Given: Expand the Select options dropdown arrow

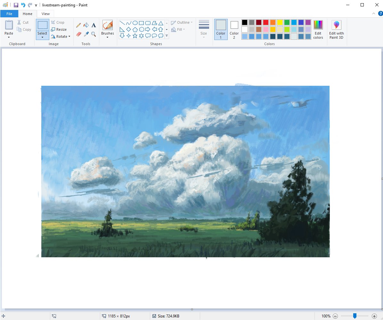Looking at the screenshot, I should [43, 37].
